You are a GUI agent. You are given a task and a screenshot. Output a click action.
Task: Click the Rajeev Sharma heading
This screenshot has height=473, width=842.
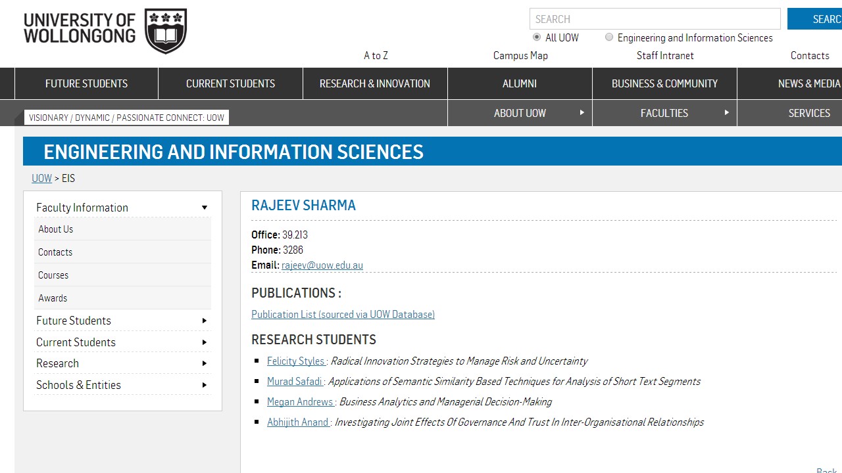click(303, 205)
